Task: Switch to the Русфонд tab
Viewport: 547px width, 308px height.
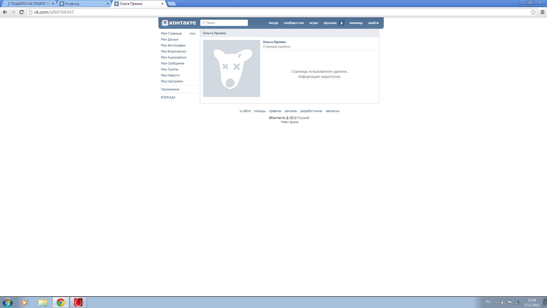Action: coord(83,4)
